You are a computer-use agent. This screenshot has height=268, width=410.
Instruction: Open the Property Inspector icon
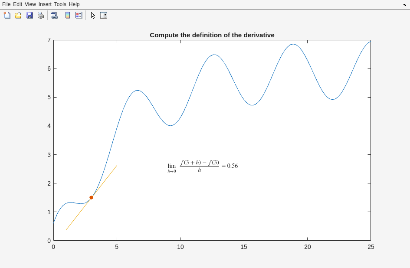[104, 15]
